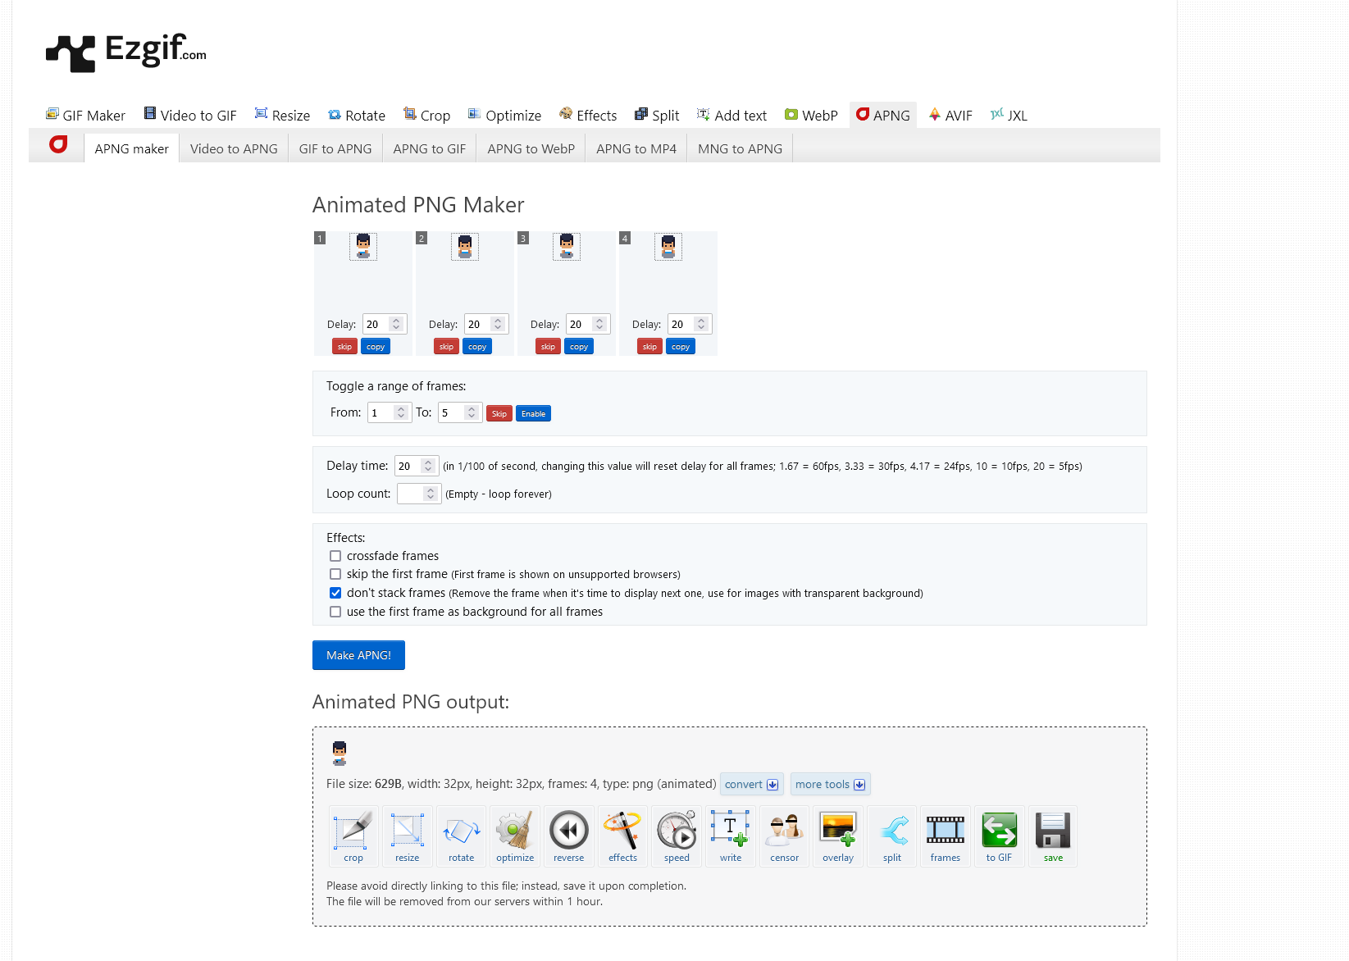Expand the convert dropdown
This screenshot has width=1349, height=961.
751,785
